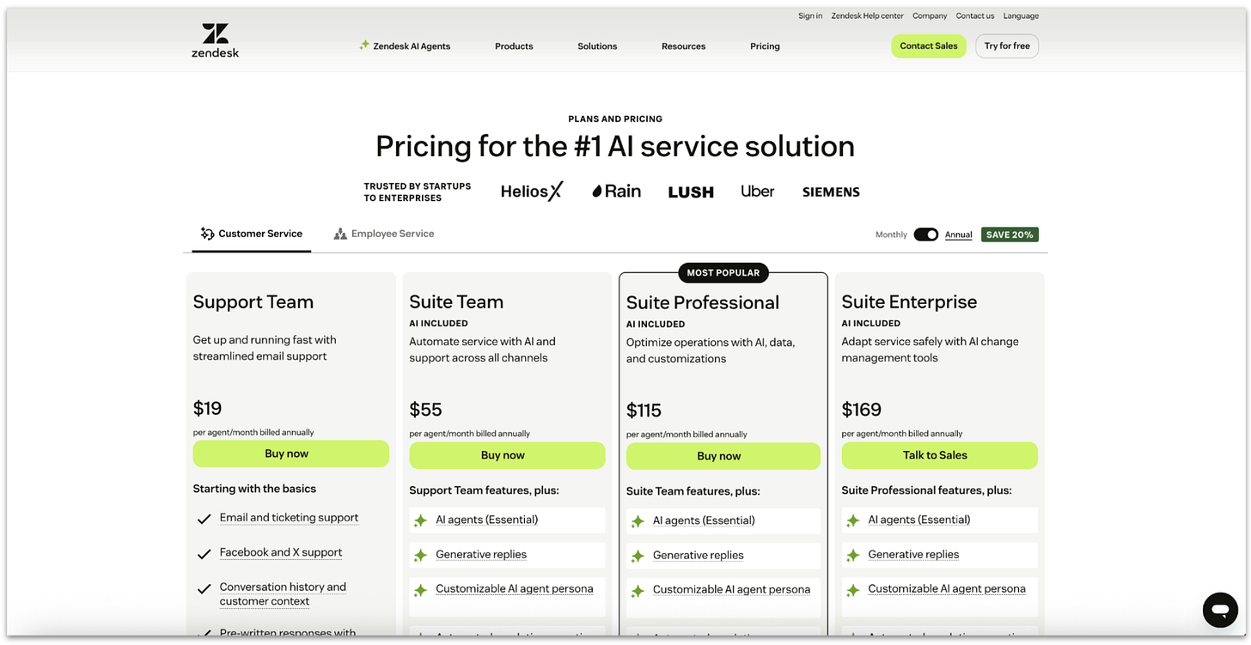Click Buy now for Suite Professional
This screenshot has height=645, width=1251.
point(723,456)
